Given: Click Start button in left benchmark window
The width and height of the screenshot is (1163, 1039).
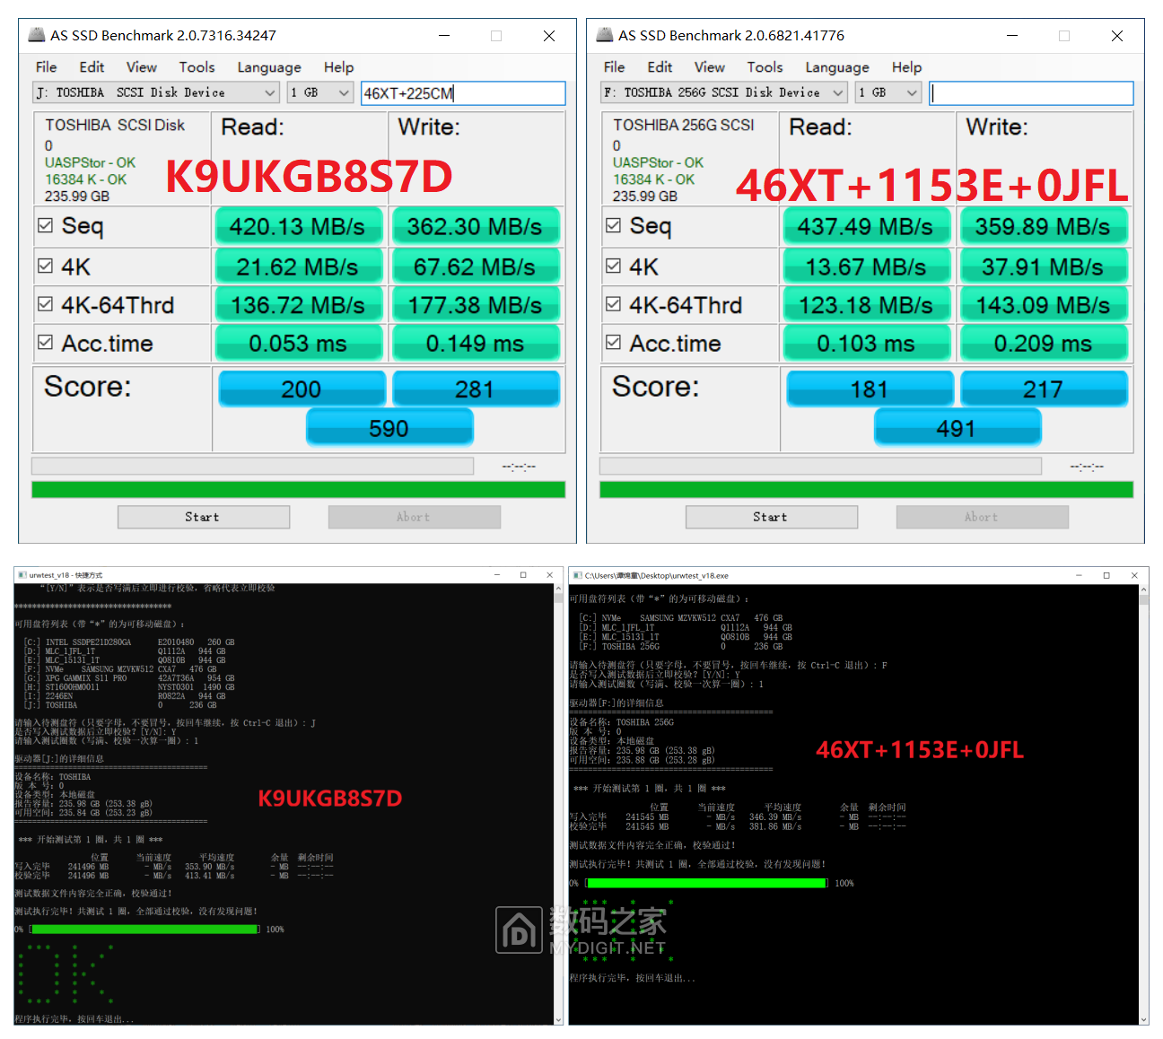Looking at the screenshot, I should click(203, 517).
